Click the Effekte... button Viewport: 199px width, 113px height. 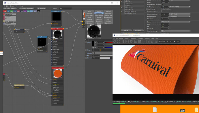pyautogui.click(x=126, y=31)
